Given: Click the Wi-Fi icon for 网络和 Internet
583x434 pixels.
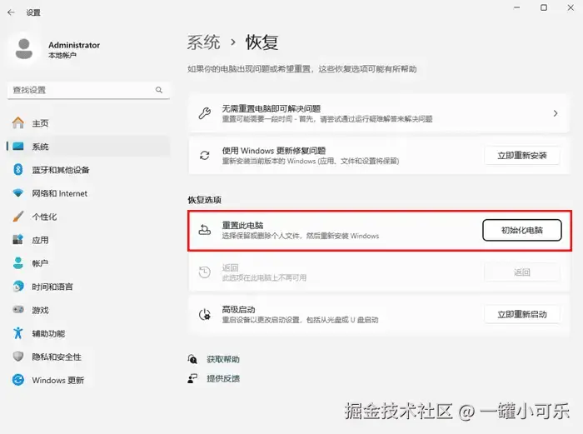Looking at the screenshot, I should tap(17, 193).
